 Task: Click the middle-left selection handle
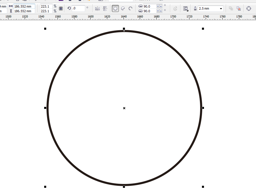[x=45, y=108]
